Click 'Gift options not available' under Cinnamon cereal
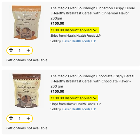140x137 pixels. [27, 60]
